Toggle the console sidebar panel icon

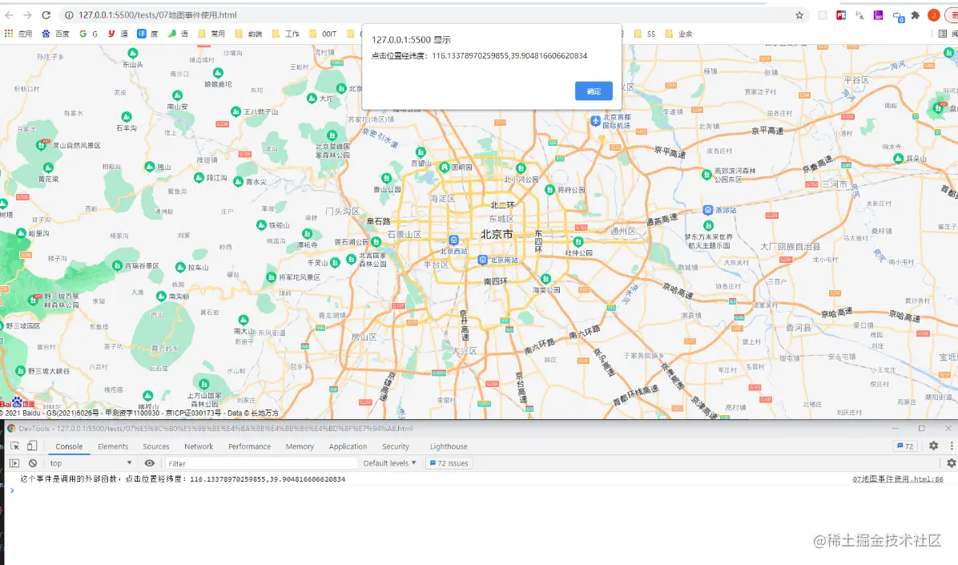(x=14, y=463)
